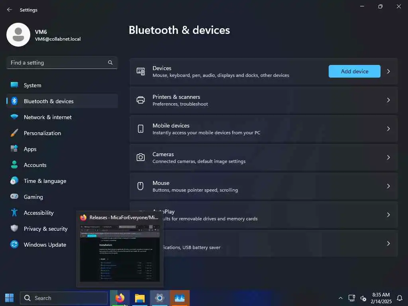The width and height of the screenshot is (408, 306).
Task: Expand Mobile devices row chevron
Action: (388, 129)
